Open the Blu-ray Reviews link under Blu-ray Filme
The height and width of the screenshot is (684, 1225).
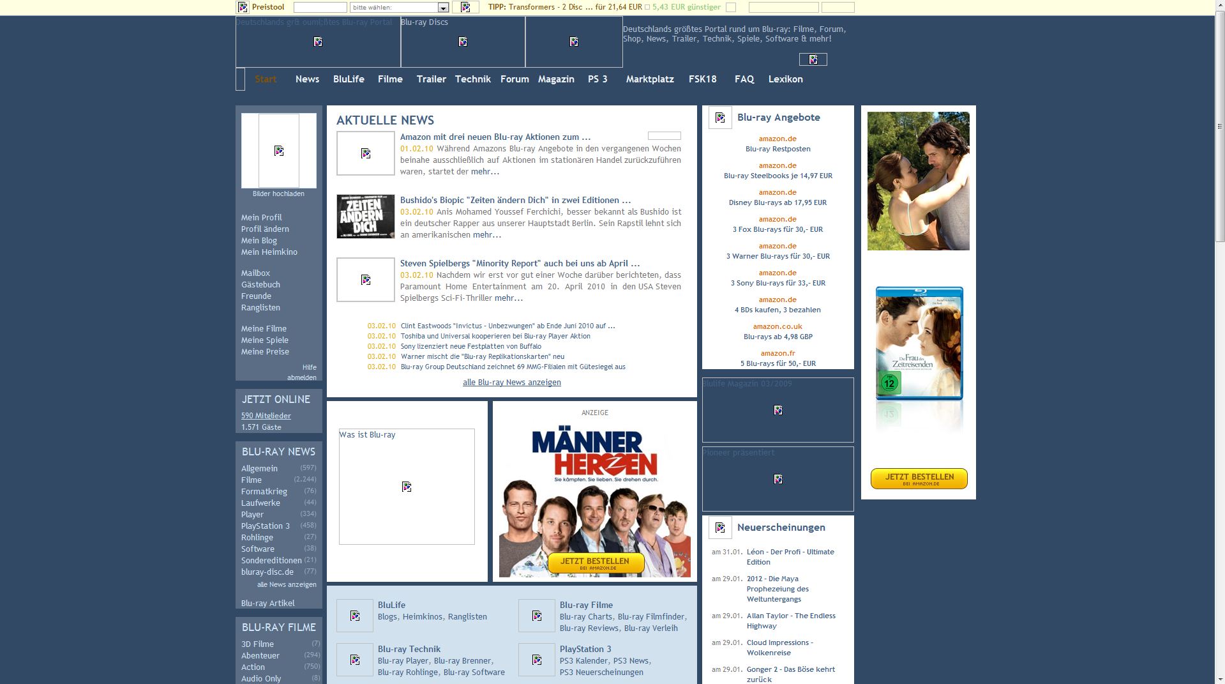click(x=589, y=628)
